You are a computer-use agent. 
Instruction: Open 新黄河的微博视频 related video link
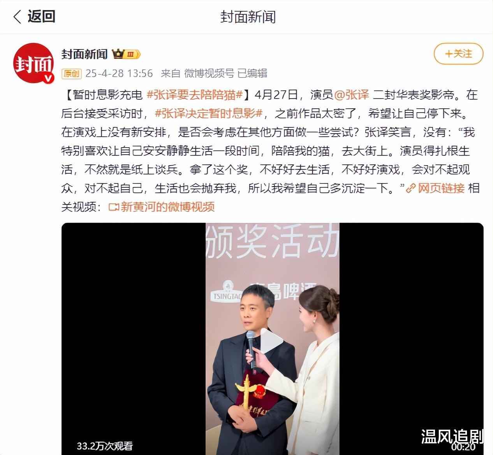pyautogui.click(x=167, y=207)
